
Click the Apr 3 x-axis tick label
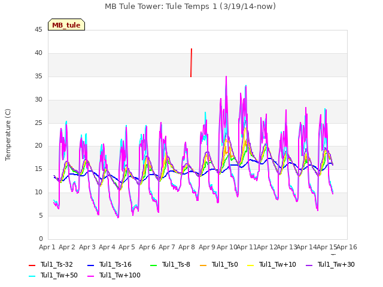[x=87, y=247]
